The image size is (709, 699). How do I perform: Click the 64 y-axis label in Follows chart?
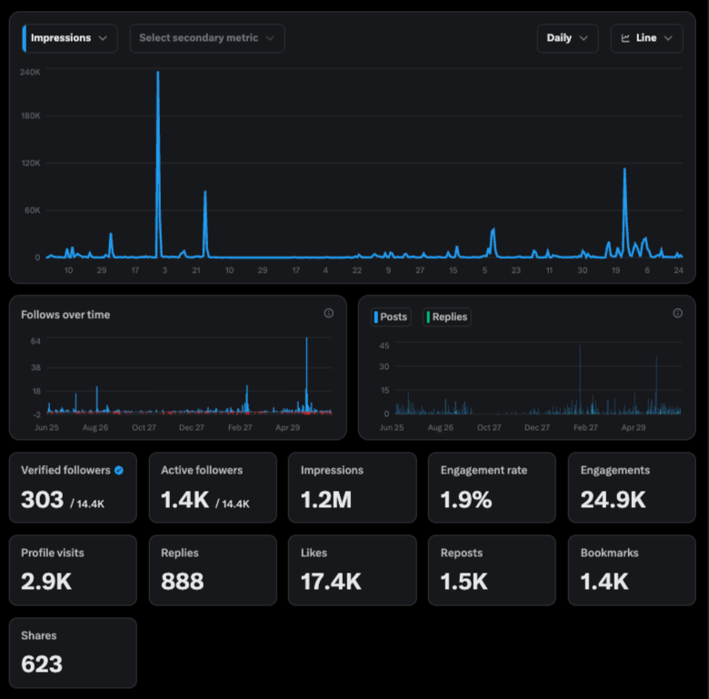coord(35,341)
